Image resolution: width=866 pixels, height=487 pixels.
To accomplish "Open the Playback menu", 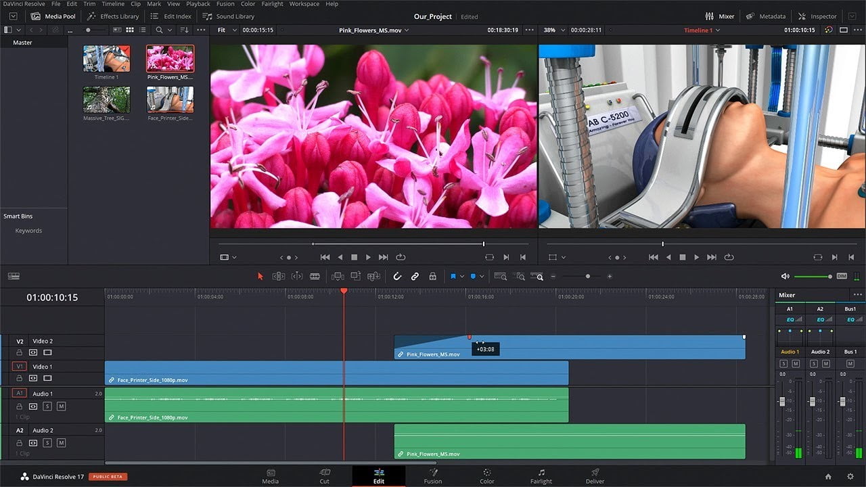I will pos(198,3).
